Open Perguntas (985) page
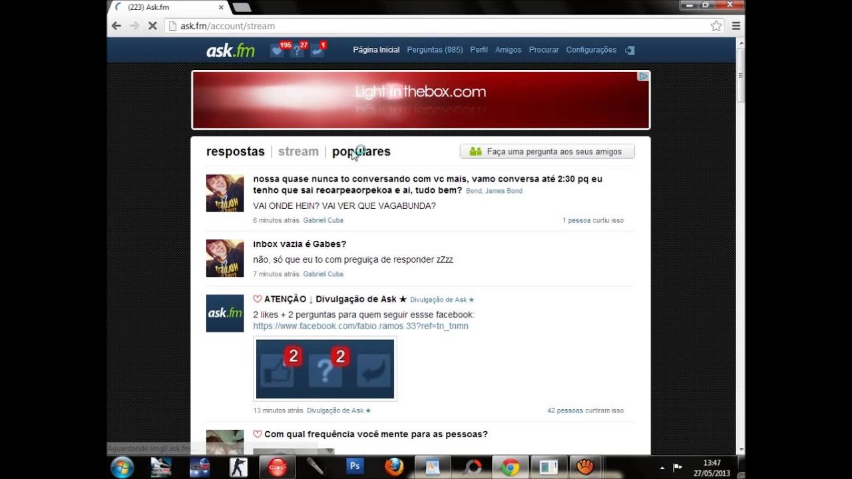 [x=435, y=50]
